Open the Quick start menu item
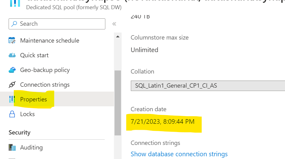Image resolution: width=285 pixels, height=159 pixels. [34, 55]
